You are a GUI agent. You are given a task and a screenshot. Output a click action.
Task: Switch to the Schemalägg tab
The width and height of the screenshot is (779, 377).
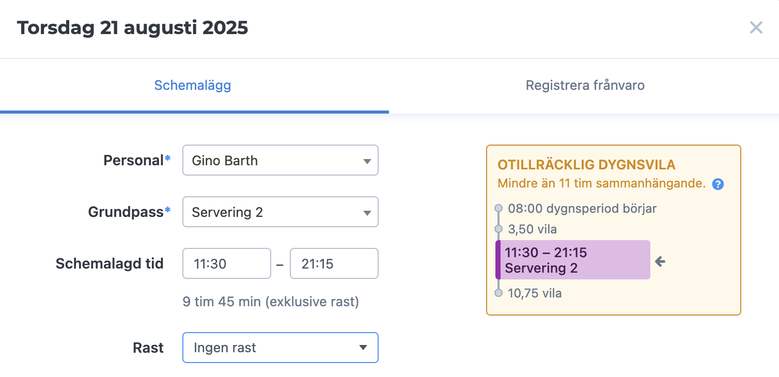pos(193,85)
